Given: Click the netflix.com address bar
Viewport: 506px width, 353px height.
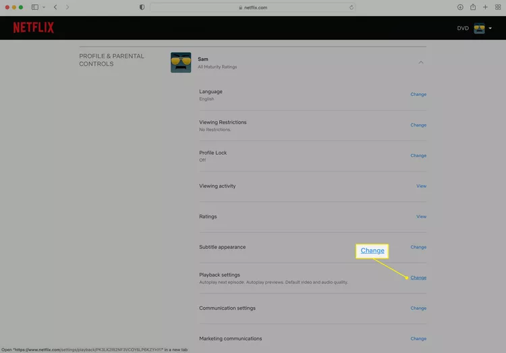Looking at the screenshot, I should click(x=253, y=7).
